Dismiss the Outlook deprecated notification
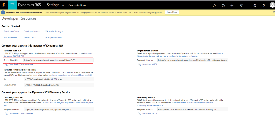The width and height of the screenshot is (275, 135). [x=274, y=12]
